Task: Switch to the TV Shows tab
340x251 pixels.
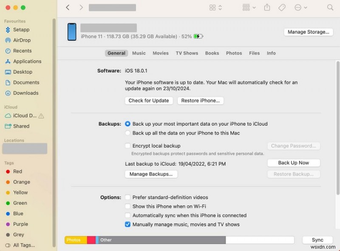Action: point(187,53)
